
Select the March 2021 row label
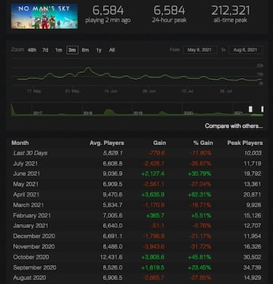(x=28, y=205)
